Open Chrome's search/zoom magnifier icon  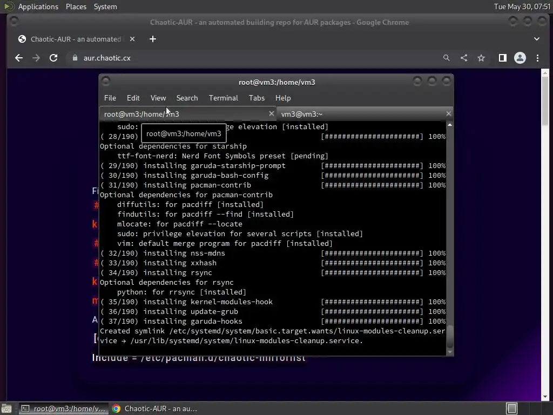[x=447, y=58]
